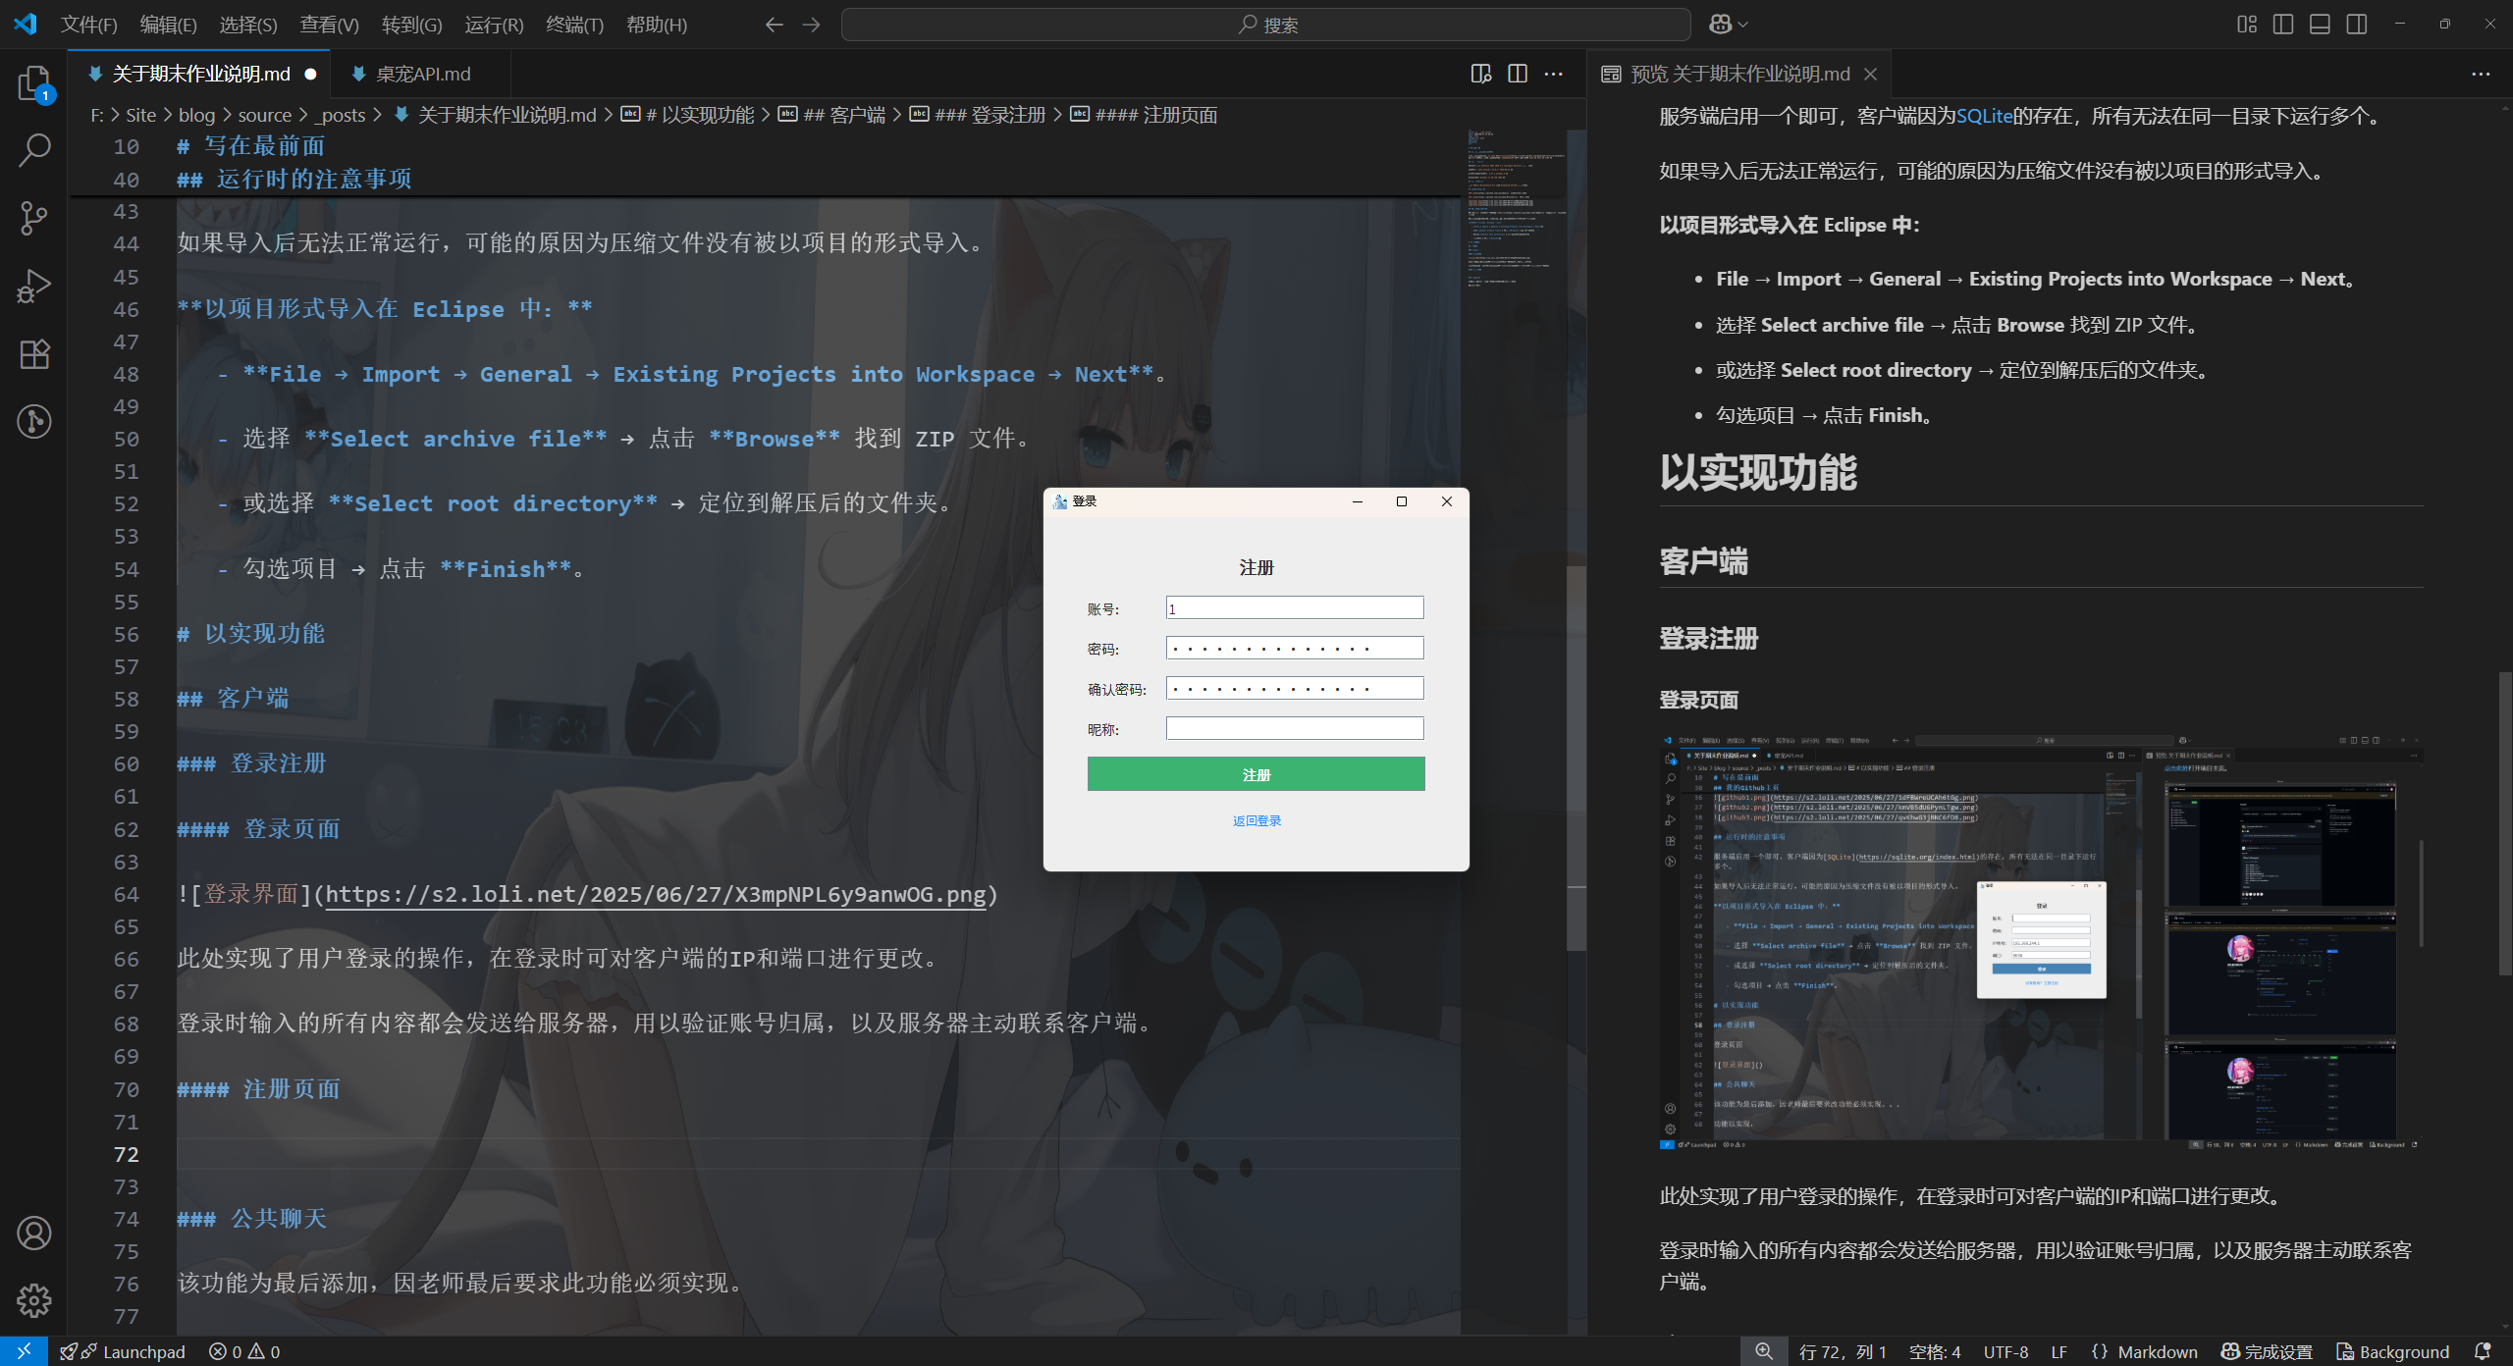Select the 关于期末作业说明.md editor tab
The image size is (2513, 1366).
(199, 74)
